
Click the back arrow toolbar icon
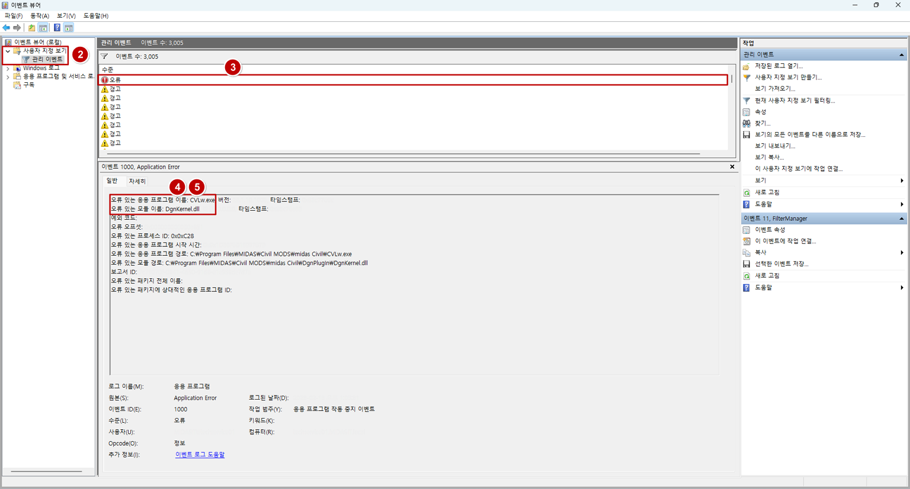7,28
